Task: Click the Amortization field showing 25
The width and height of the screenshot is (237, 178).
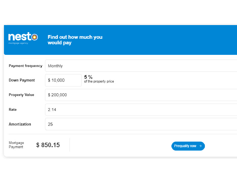Action: 141,124
